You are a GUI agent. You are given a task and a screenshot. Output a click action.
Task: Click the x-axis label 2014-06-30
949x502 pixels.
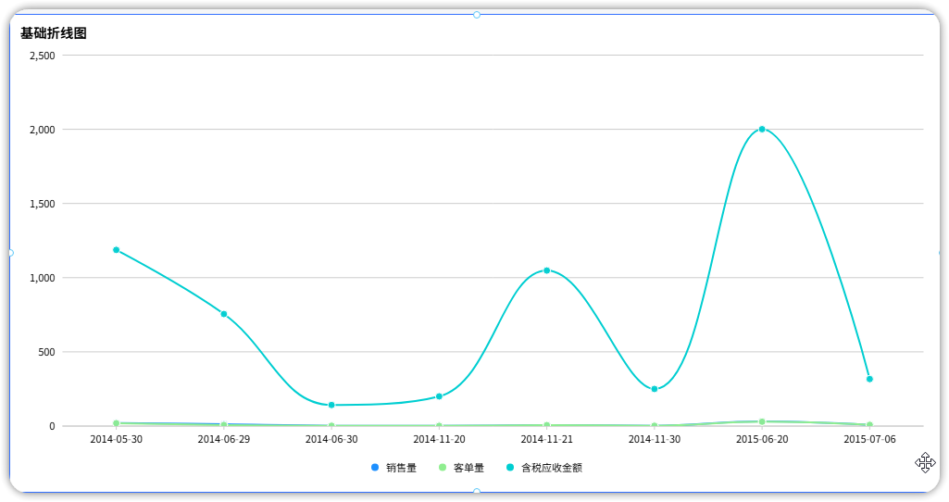click(331, 439)
